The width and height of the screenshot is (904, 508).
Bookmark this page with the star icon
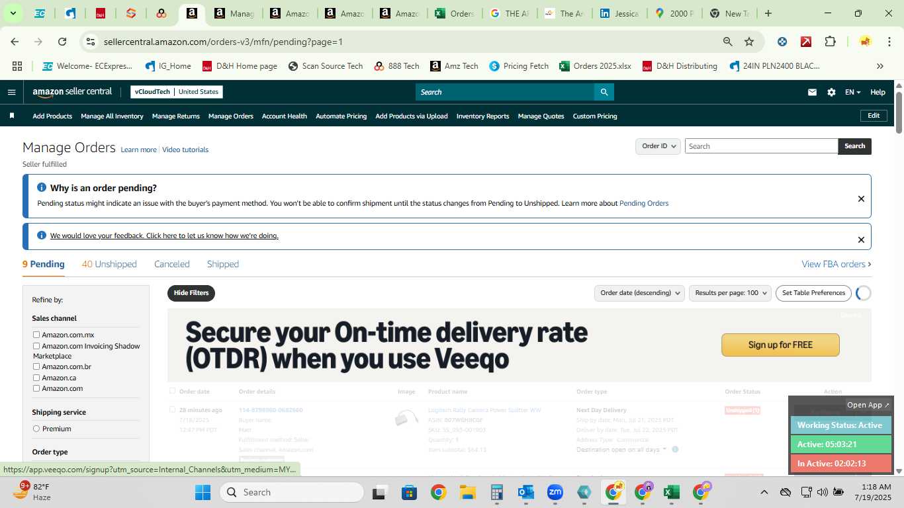point(749,42)
